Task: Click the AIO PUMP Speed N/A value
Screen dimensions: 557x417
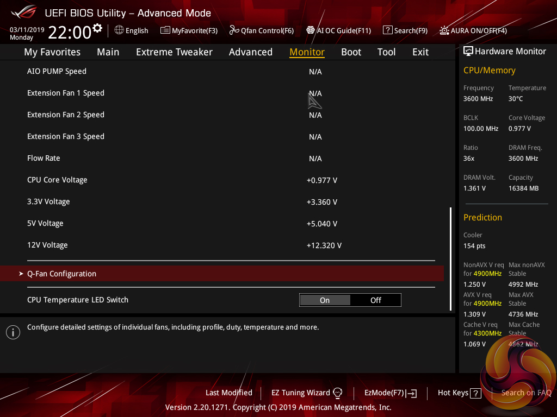Action: 315,72
